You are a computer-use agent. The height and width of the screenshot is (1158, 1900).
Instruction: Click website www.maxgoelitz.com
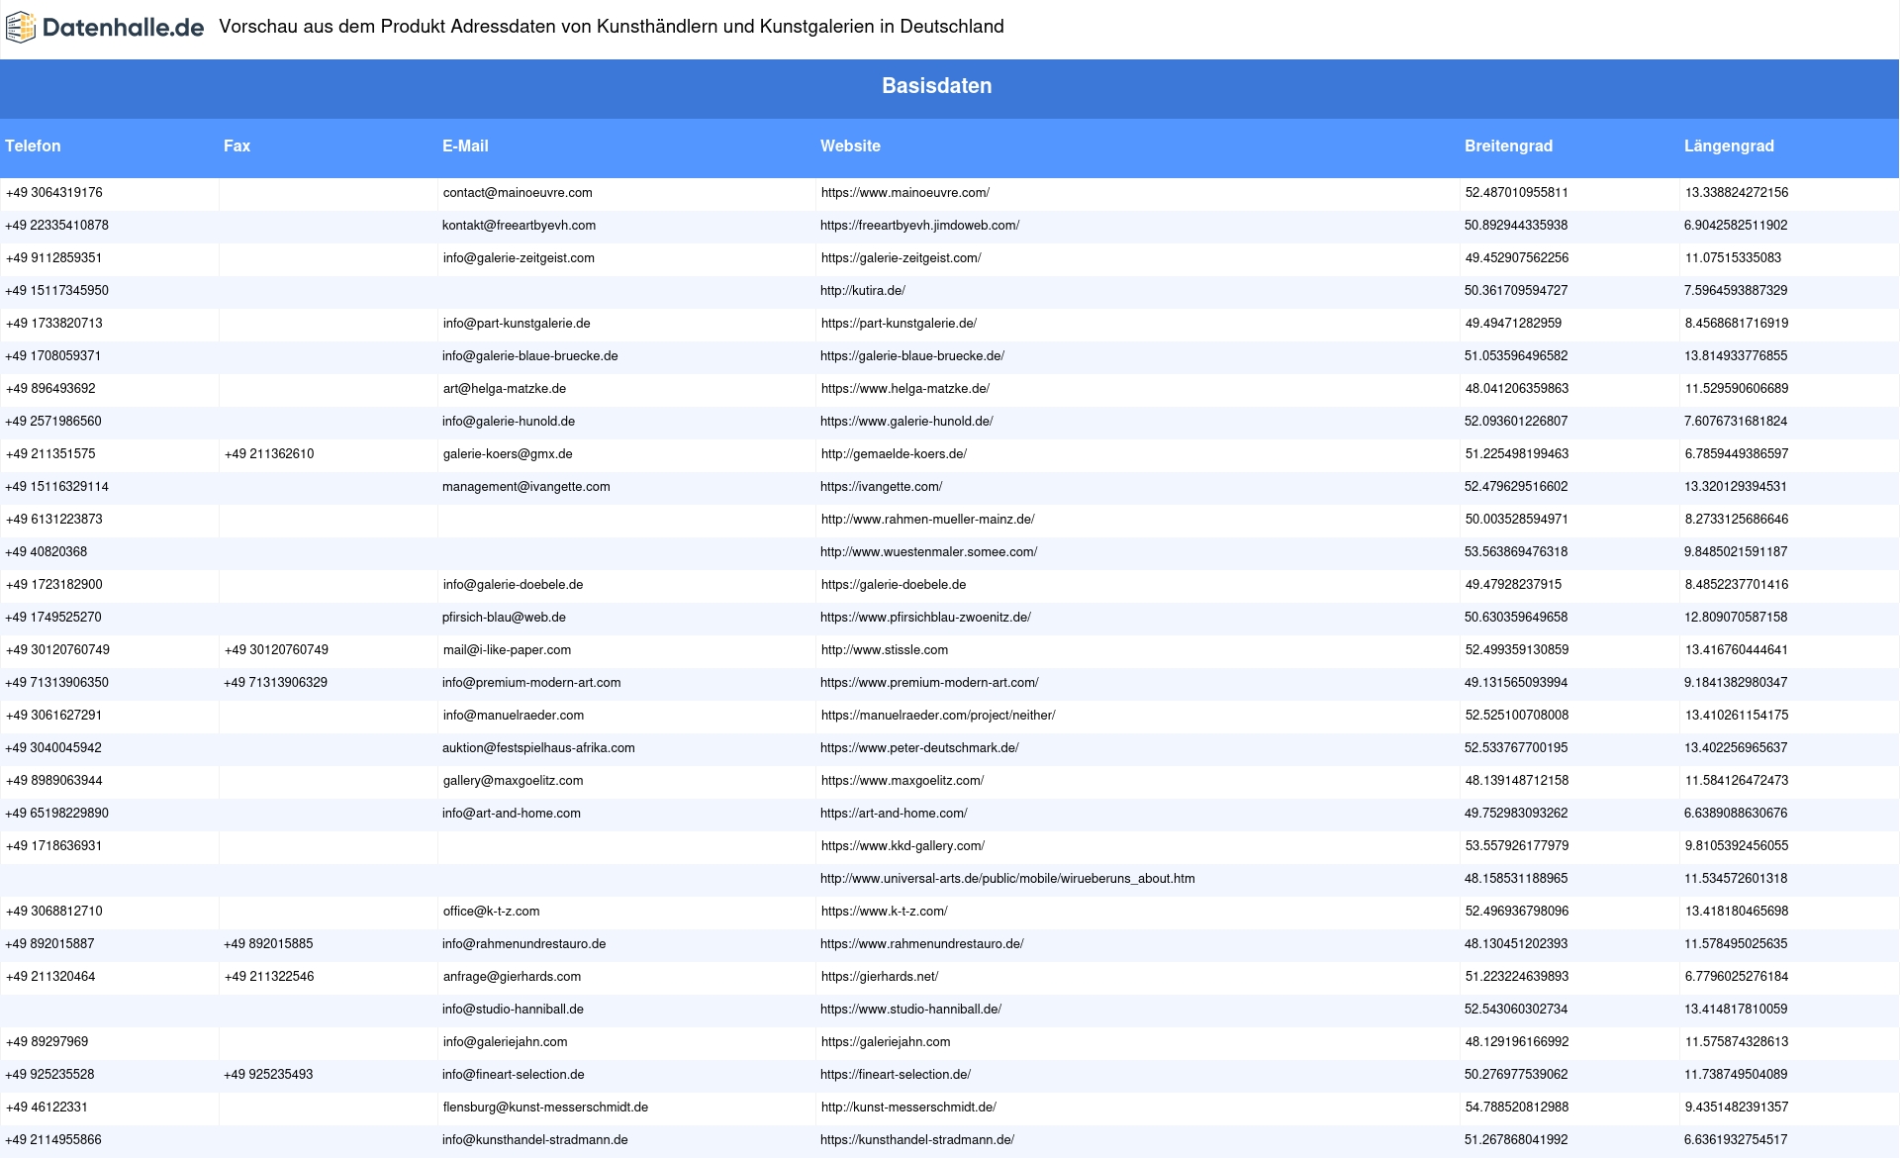[x=902, y=781]
